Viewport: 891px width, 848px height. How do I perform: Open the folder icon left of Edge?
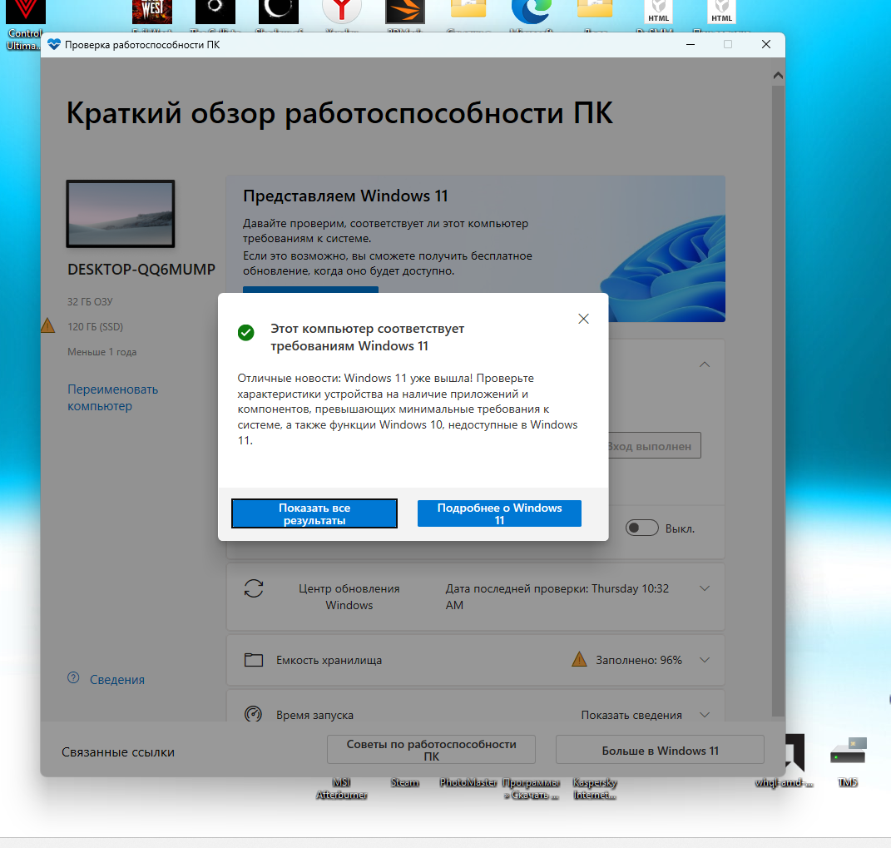click(468, 8)
